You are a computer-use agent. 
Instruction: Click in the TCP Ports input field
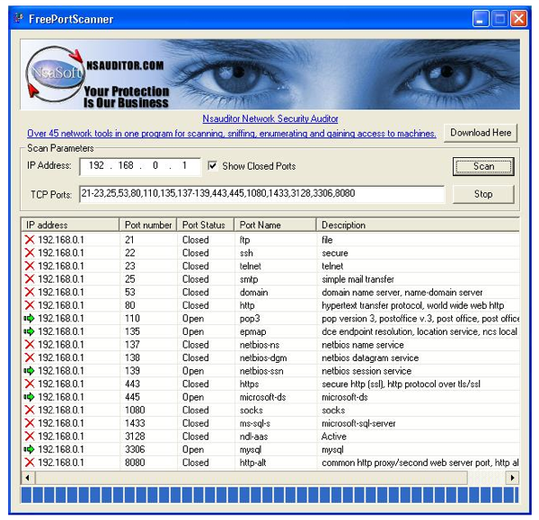262,194
